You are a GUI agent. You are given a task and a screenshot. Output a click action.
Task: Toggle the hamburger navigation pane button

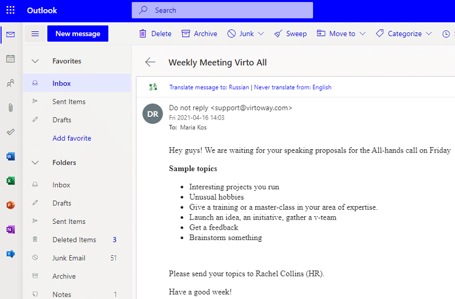point(35,34)
